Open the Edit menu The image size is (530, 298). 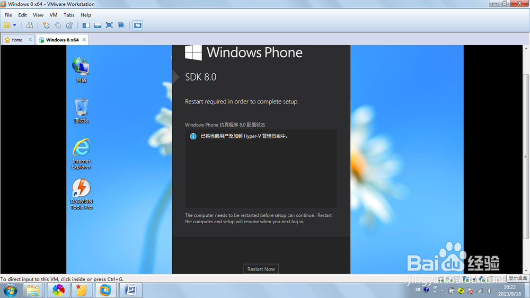pos(22,15)
